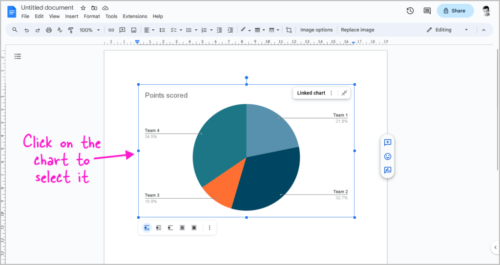Select the In line wrap option
The width and height of the screenshot is (500, 265).
[146, 228]
